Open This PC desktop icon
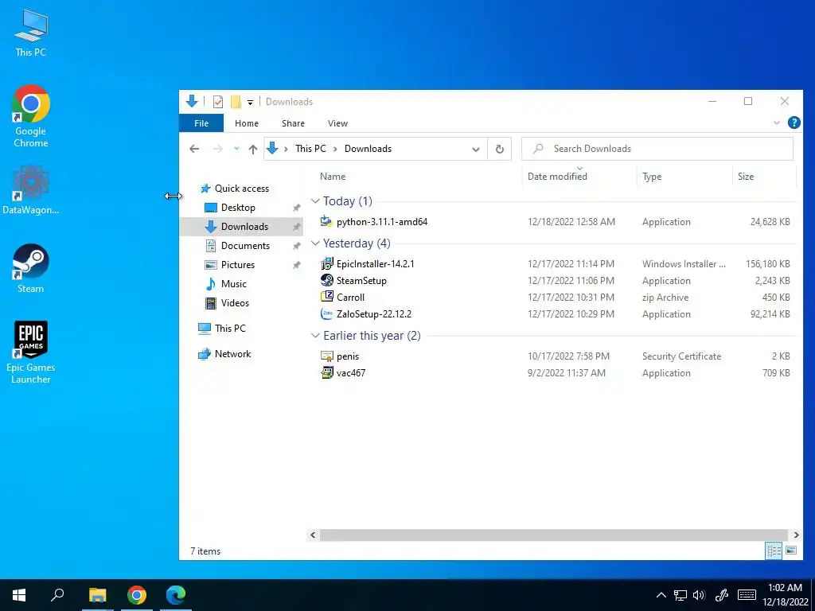The width and height of the screenshot is (815, 611). pyautogui.click(x=31, y=33)
